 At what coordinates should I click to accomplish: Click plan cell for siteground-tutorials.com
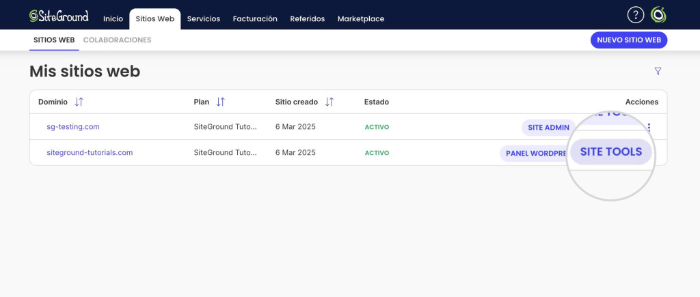[226, 152]
